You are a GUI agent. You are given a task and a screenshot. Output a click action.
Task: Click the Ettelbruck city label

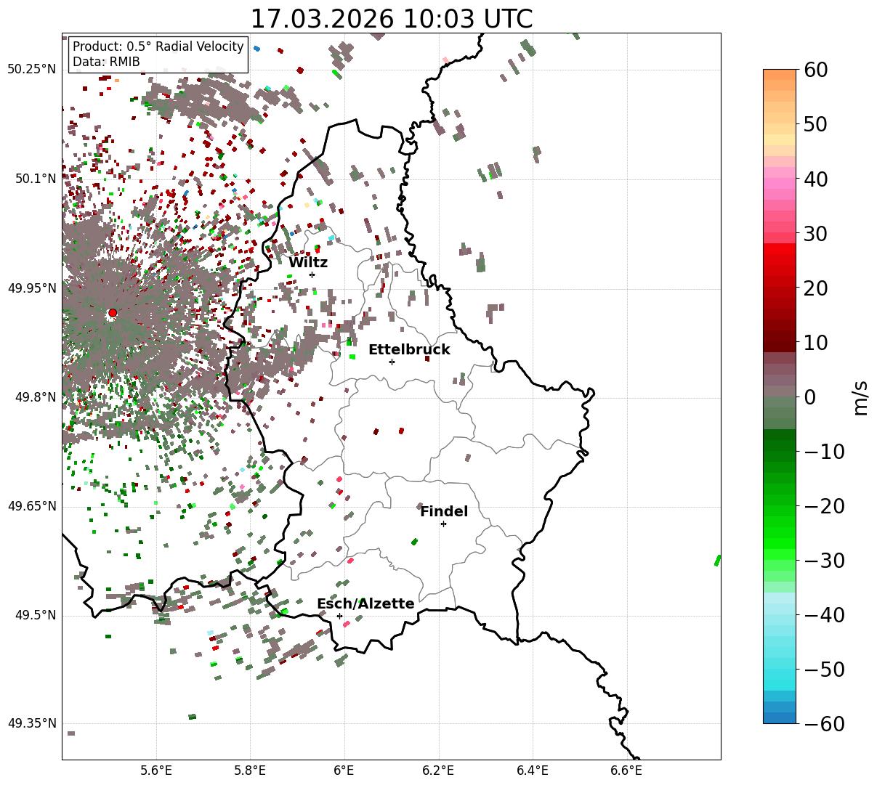tap(409, 349)
